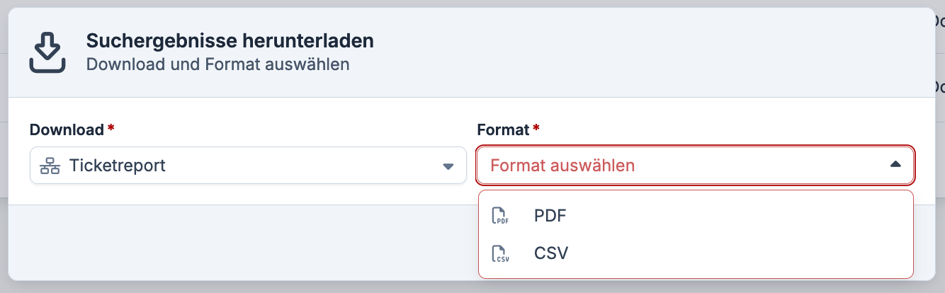Click the 'Suchergebnisse herunterladen' dialog title
Viewport: 945px width, 293px height.
230,41
